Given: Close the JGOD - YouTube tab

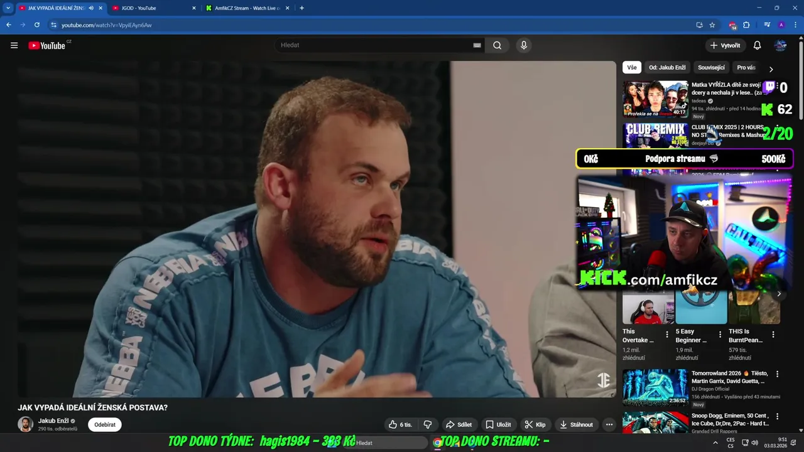Looking at the screenshot, I should coord(193,8).
